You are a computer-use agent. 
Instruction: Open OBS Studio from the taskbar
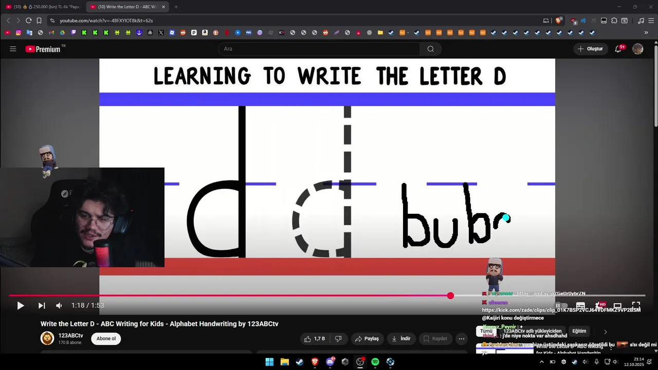tap(360, 362)
